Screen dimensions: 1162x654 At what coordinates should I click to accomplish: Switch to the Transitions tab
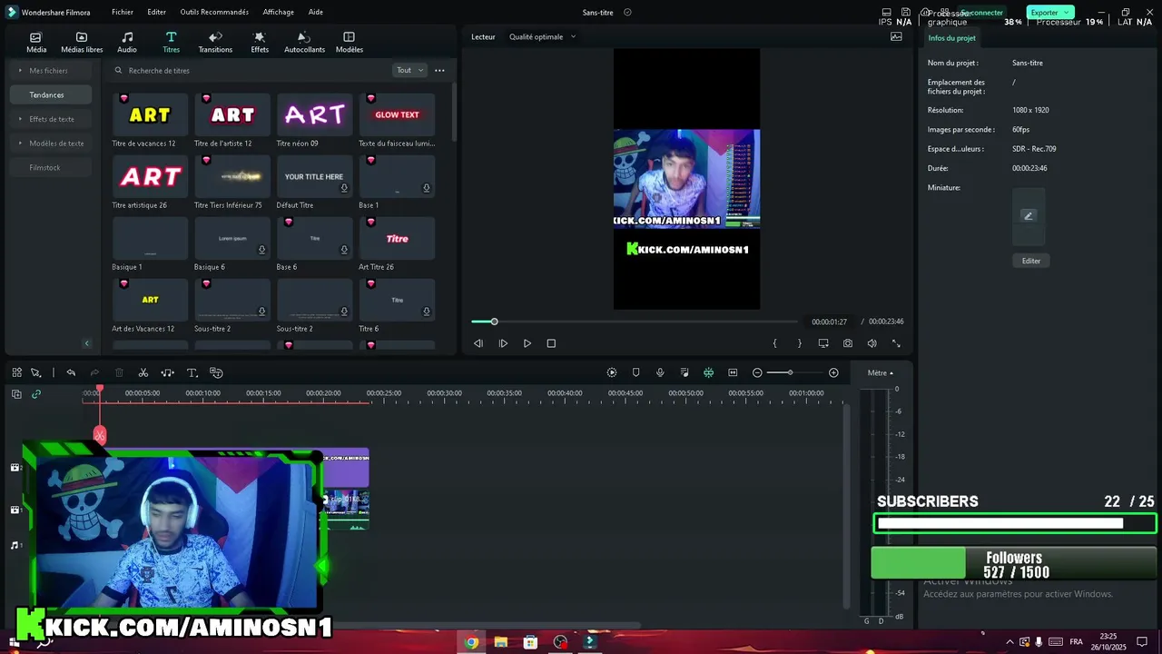[215, 43]
